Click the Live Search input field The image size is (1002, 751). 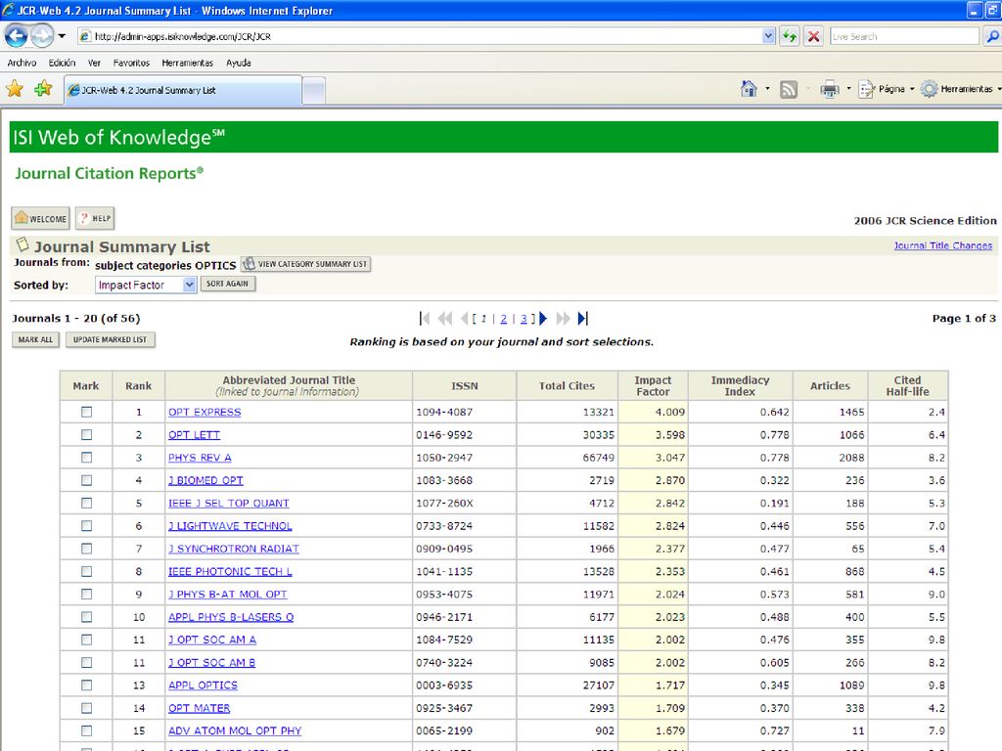click(904, 36)
